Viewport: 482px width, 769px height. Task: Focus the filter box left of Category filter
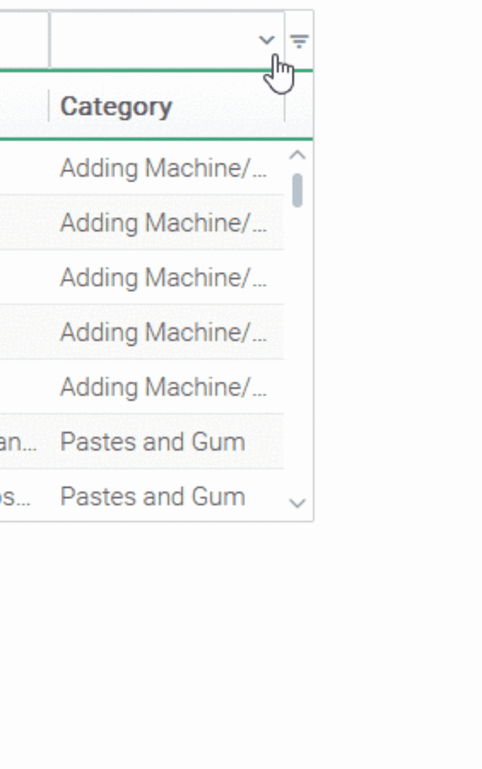(24, 40)
